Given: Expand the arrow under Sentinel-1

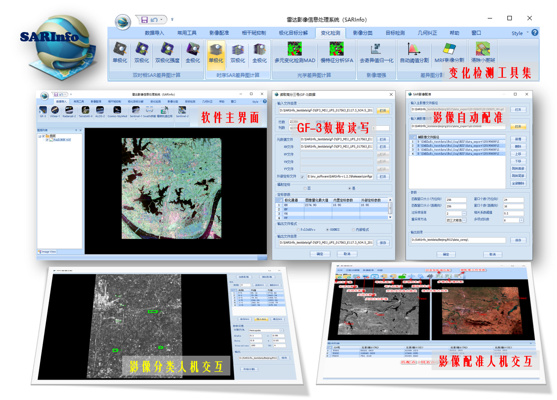Looking at the screenshot, I should coord(136,119).
